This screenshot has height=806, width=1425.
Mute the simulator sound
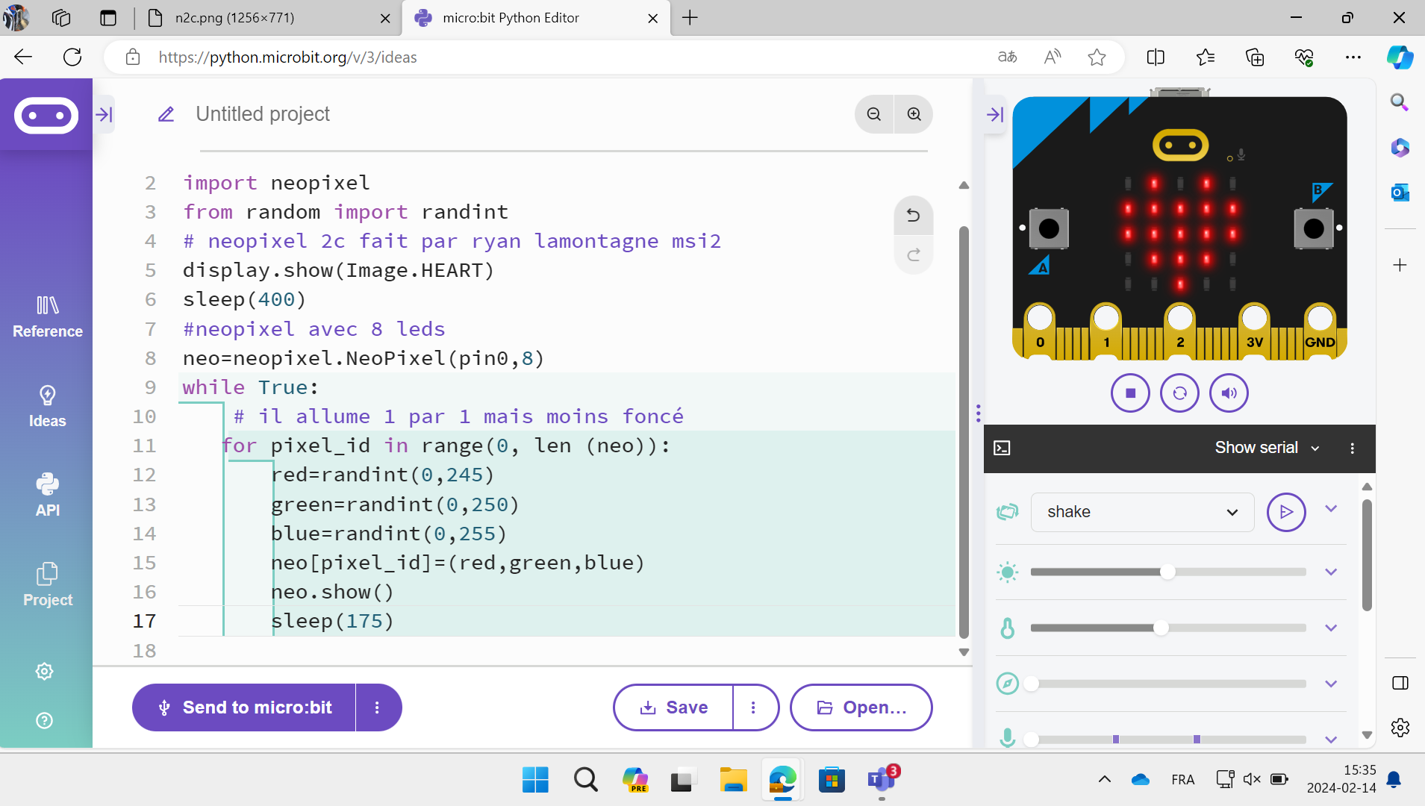[1229, 393]
